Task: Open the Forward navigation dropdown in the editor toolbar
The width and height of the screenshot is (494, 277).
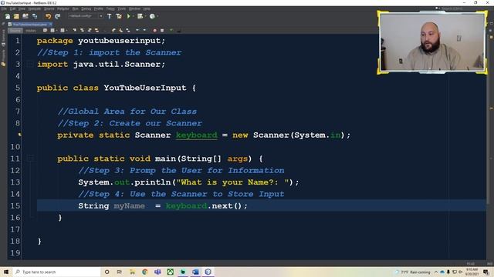Action: click(66, 30)
